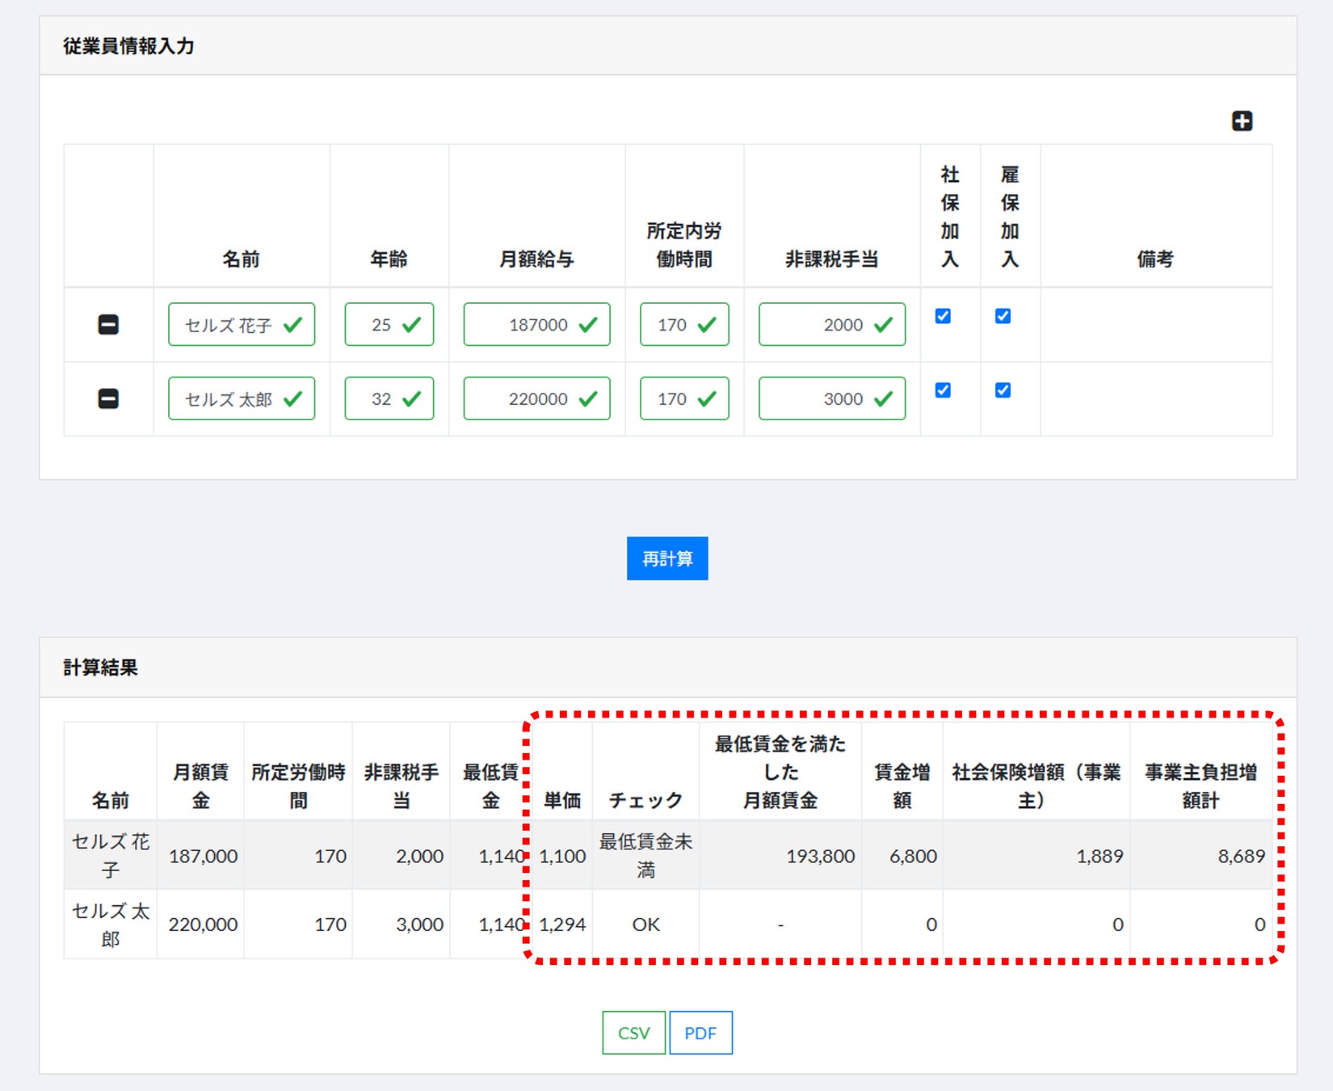Remove the セルズ 花子 row with minus icon

pyautogui.click(x=108, y=325)
